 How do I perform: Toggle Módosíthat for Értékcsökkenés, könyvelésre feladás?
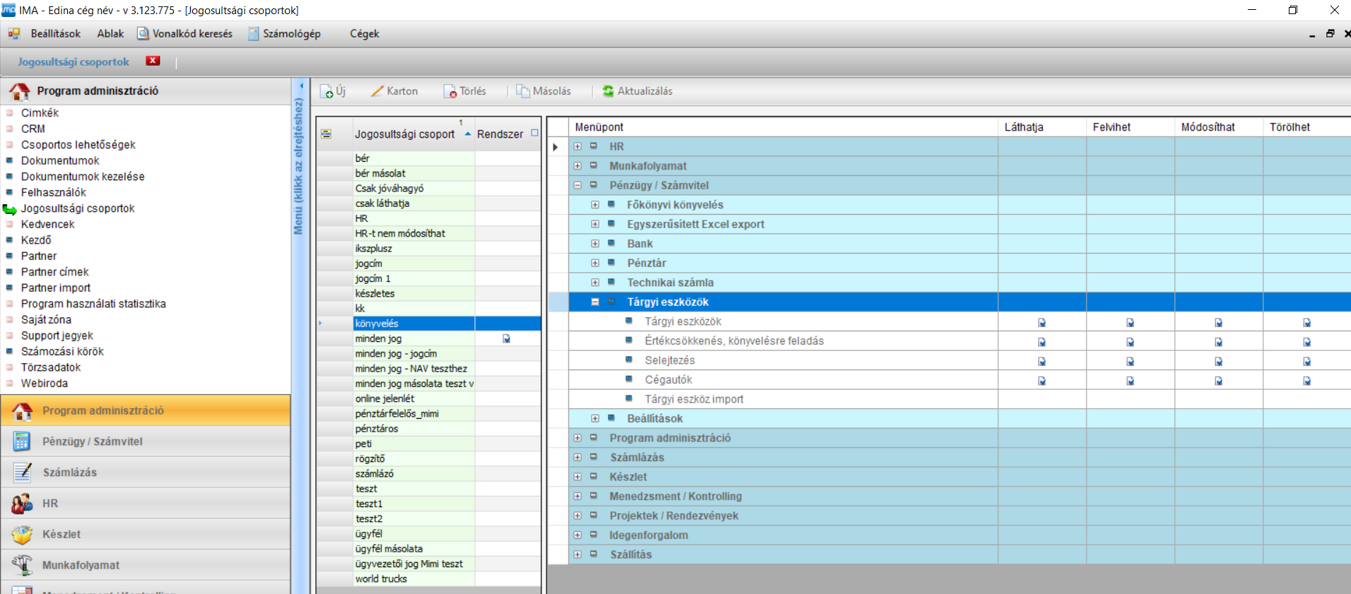1218,343
